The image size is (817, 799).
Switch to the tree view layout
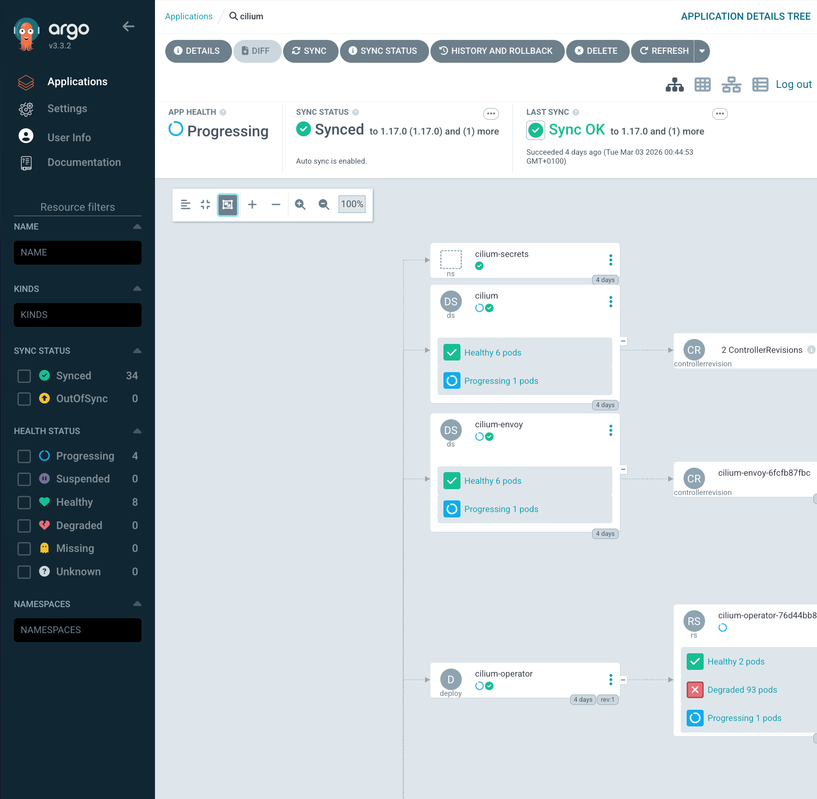(674, 84)
